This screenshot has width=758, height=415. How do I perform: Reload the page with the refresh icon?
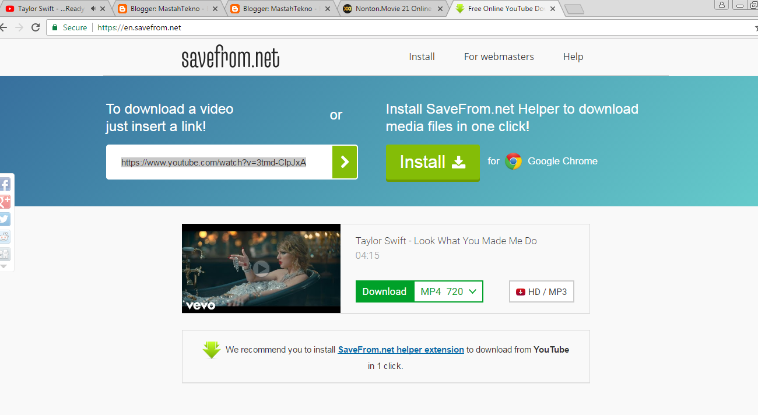coord(36,27)
